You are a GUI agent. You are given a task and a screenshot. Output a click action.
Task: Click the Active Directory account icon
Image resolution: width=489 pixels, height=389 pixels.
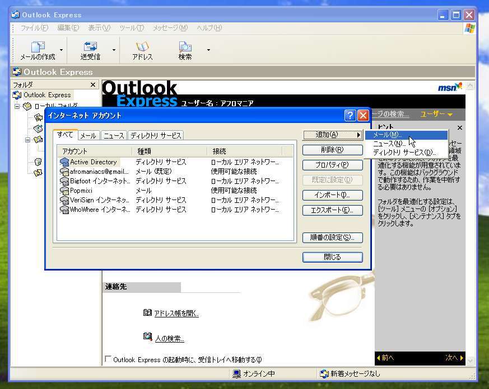pos(64,162)
